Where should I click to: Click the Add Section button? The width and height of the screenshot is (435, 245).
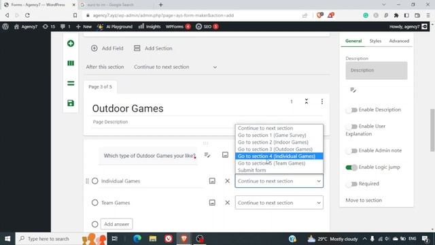tap(153, 48)
